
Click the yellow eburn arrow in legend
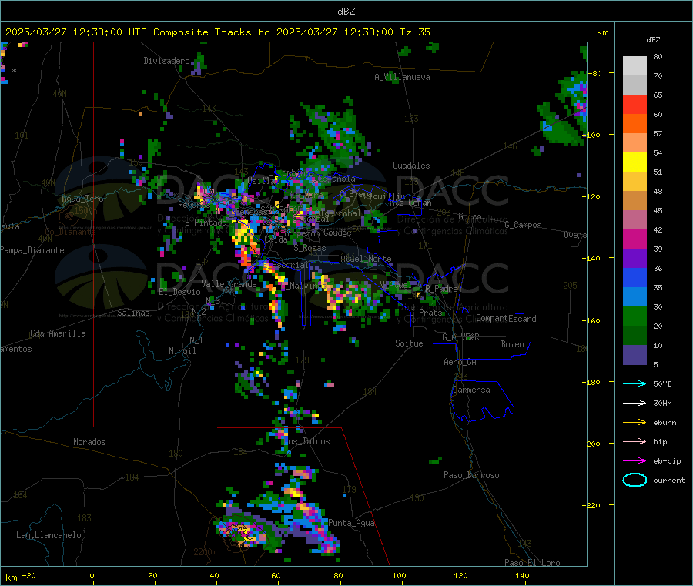pyautogui.click(x=634, y=423)
